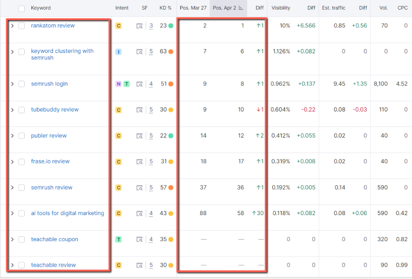412x279 pixels.
Task: Open SERP view icon for teachable review
Action: coord(140,265)
